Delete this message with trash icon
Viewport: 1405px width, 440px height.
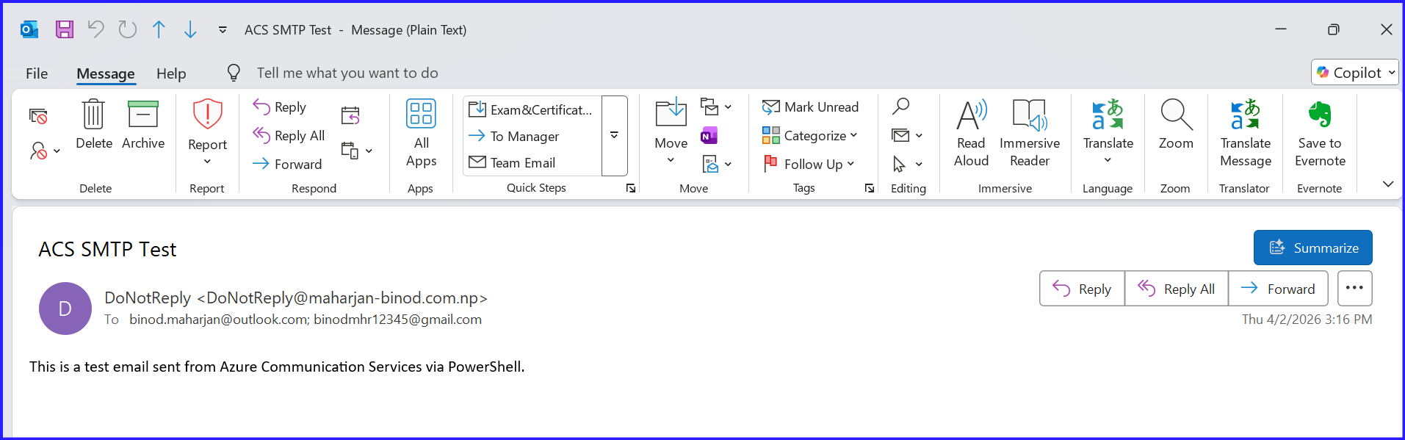[x=94, y=124]
